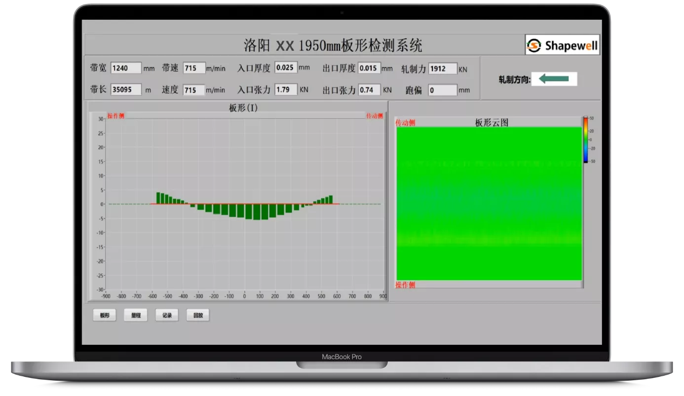Click the green 轧制方向 arrow
The height and width of the screenshot is (396, 684).
[554, 78]
